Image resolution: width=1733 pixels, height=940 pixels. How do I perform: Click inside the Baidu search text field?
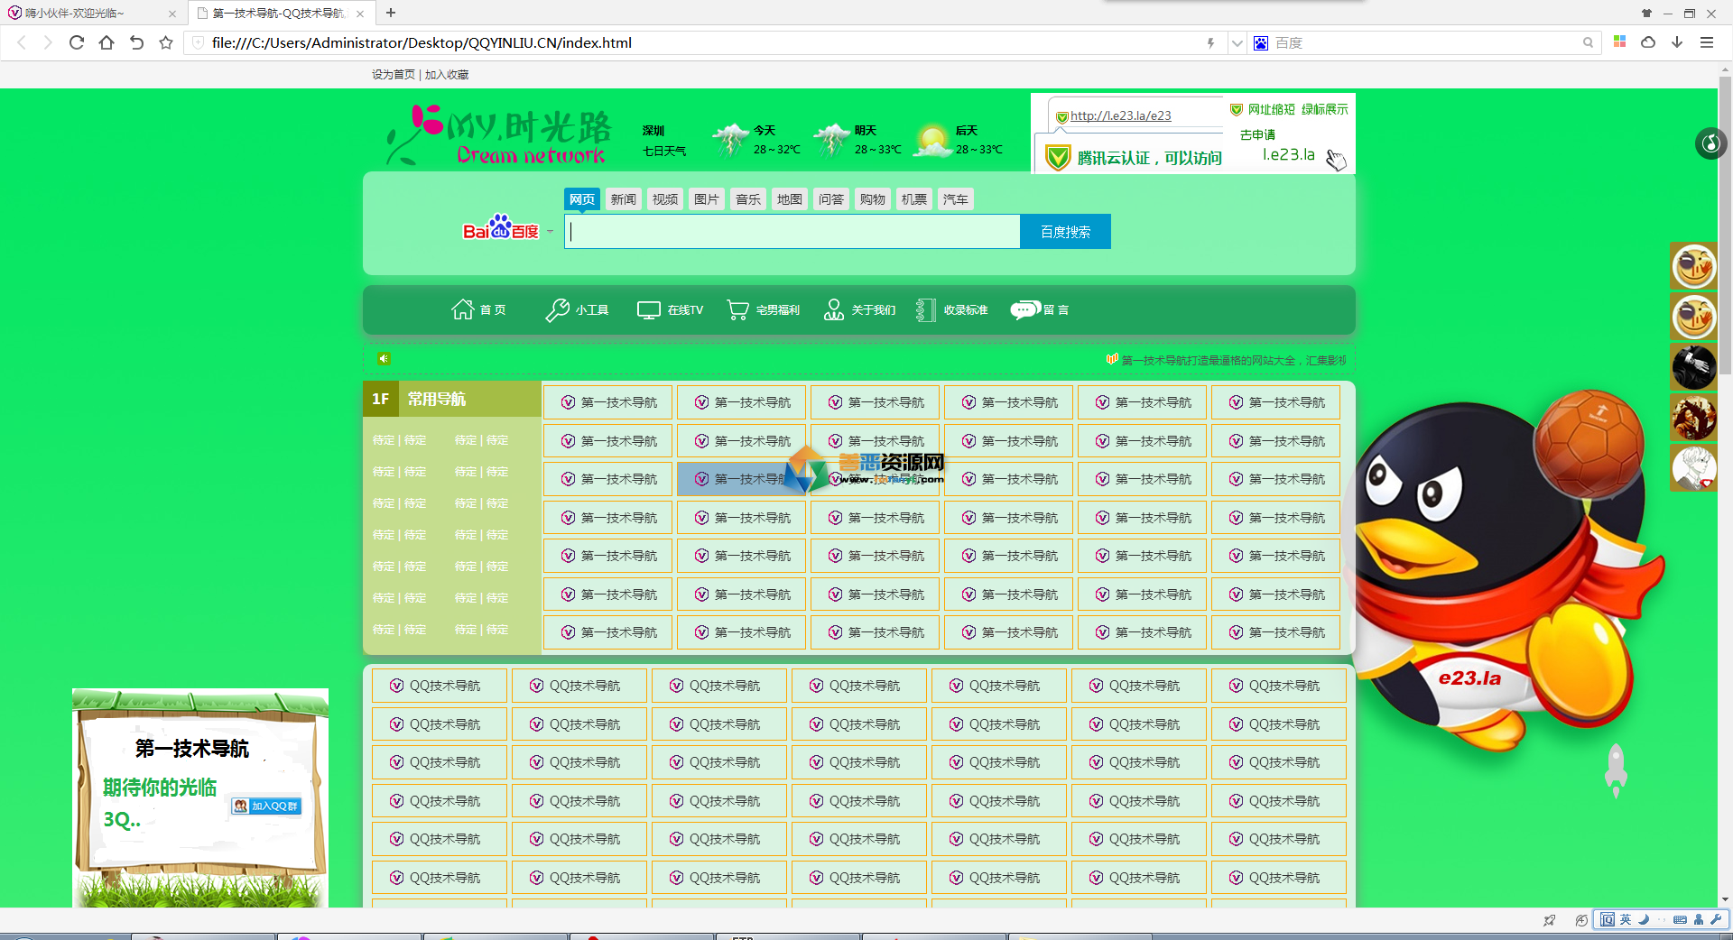click(x=792, y=232)
